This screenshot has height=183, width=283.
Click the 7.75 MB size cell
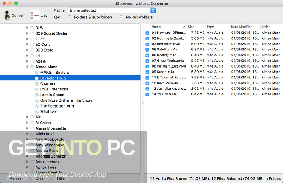198,33
